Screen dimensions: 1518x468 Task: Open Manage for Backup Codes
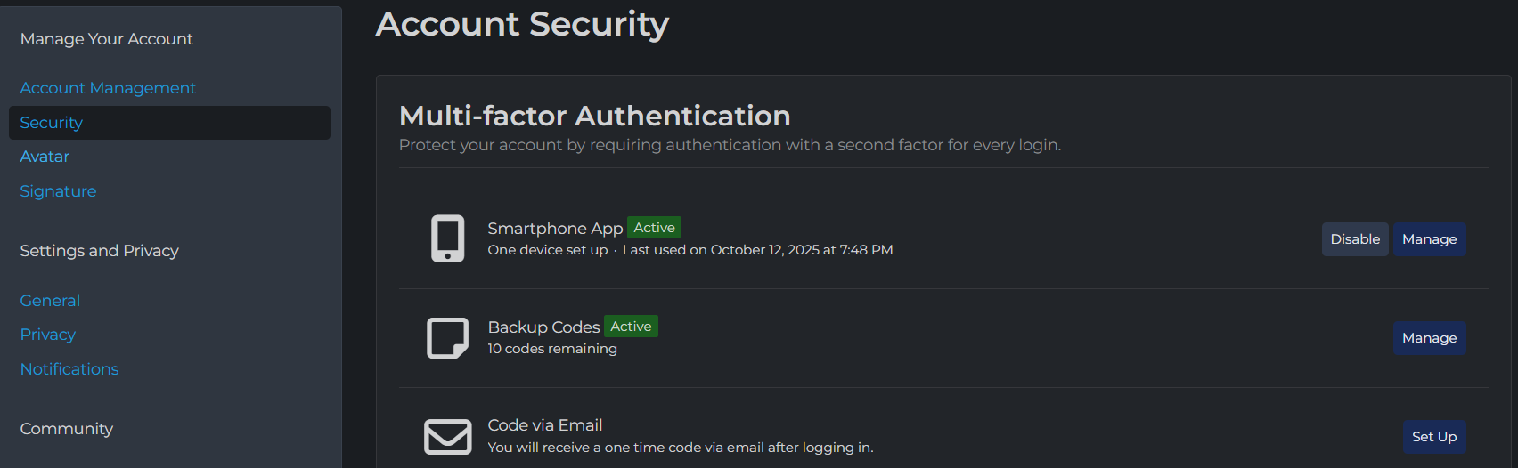coord(1429,338)
